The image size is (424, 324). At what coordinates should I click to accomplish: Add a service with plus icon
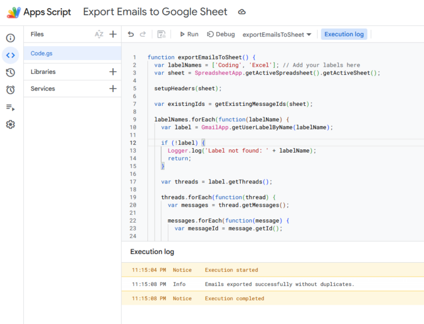113,89
